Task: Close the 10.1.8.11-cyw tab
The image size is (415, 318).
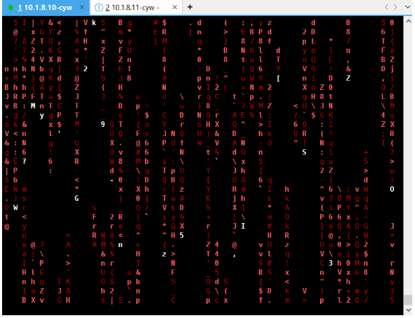Action: click(x=174, y=8)
